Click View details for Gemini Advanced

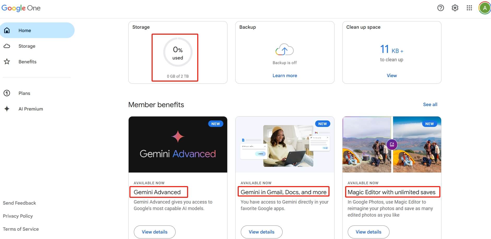155,232
